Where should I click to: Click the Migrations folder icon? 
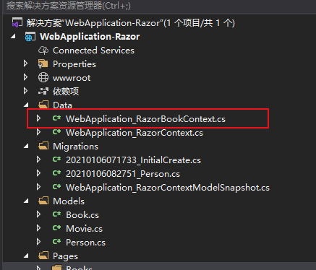[x=43, y=146]
